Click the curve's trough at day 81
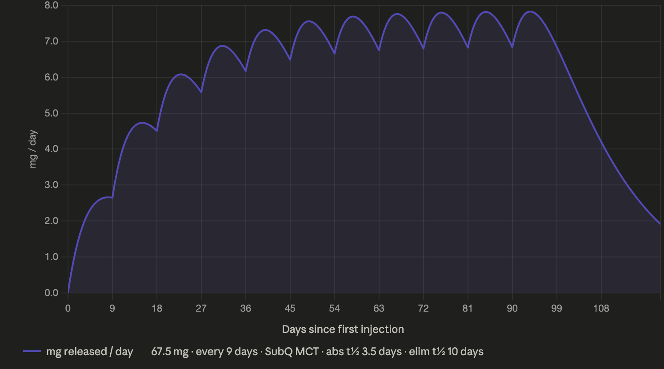This screenshot has width=664, height=369. [x=468, y=48]
